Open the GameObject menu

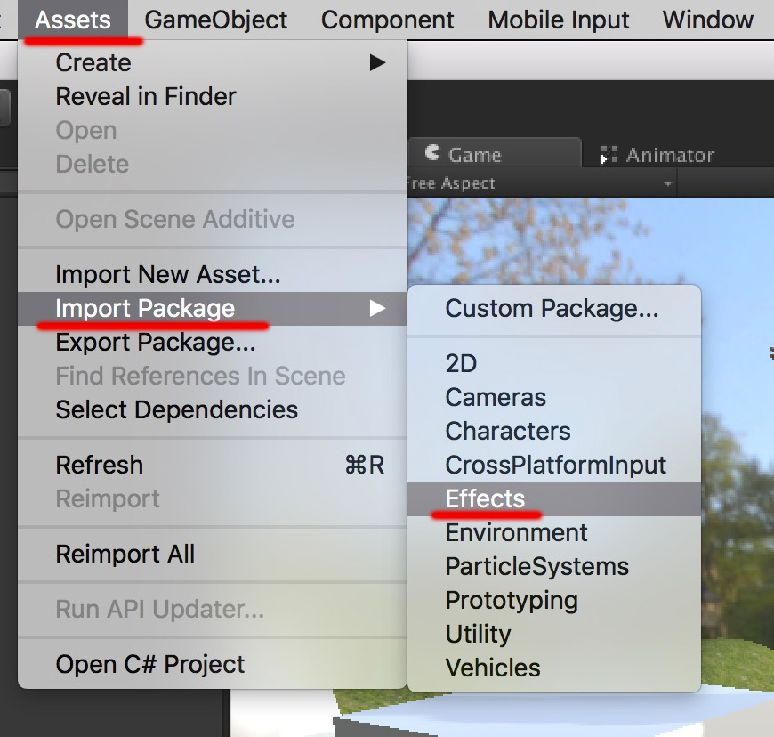tap(215, 20)
